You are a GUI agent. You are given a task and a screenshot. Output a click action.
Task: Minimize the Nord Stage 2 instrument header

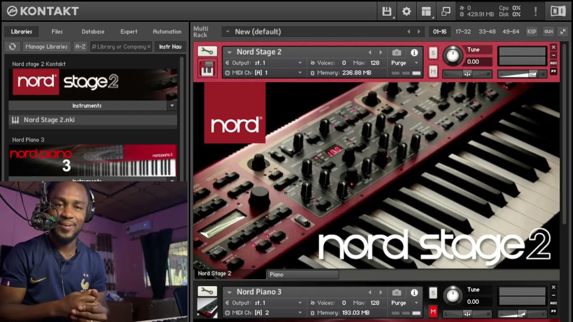tap(554, 55)
